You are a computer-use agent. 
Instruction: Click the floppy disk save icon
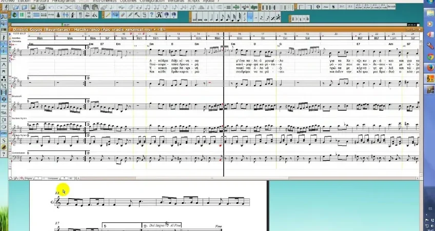(33, 7)
